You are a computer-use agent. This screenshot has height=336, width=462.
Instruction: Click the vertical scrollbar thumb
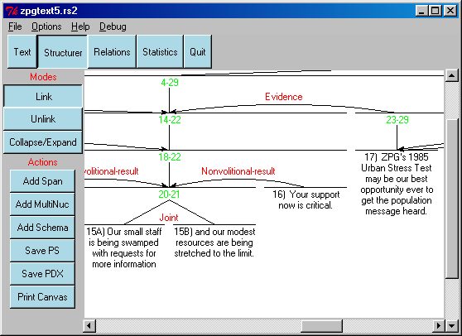coord(451,198)
